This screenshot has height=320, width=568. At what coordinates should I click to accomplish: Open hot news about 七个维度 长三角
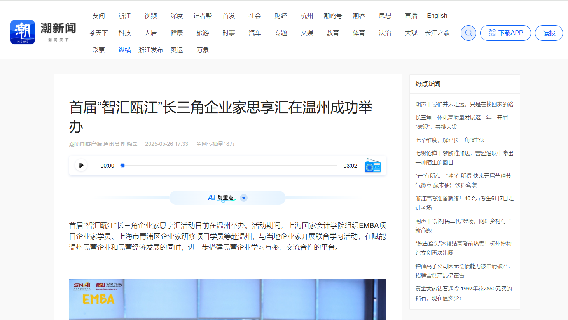coord(449,140)
